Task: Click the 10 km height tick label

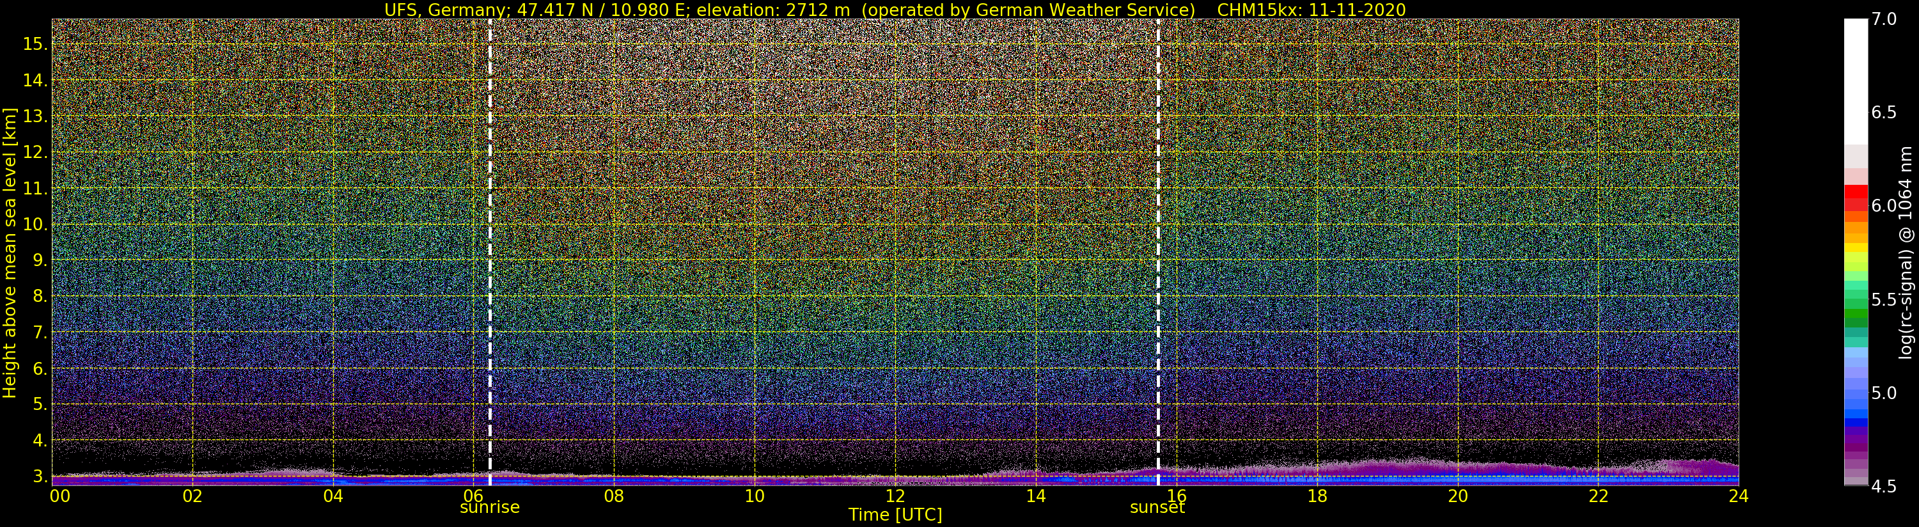Action: (x=35, y=224)
